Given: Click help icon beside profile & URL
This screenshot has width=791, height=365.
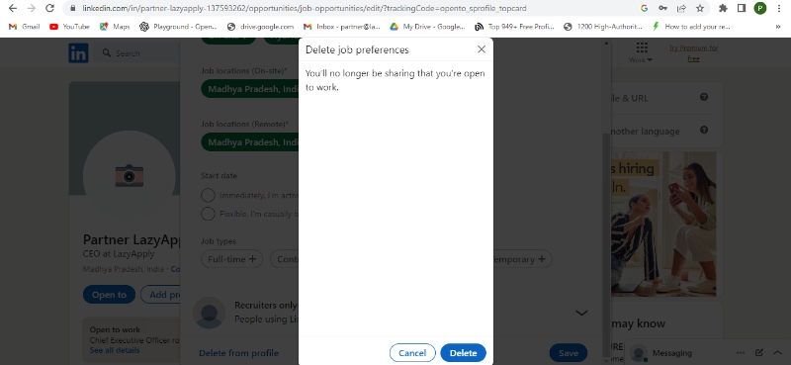Looking at the screenshot, I should 704,97.
